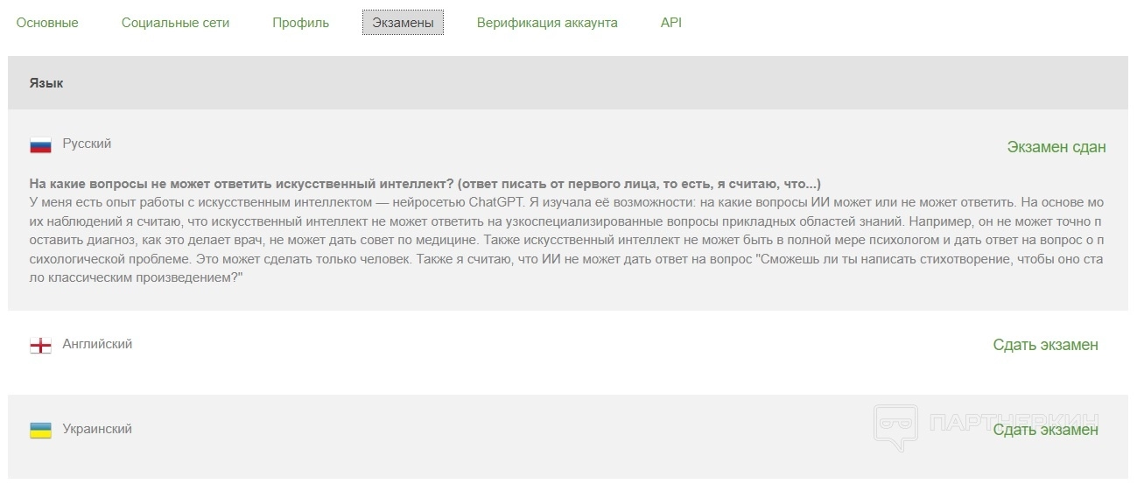Start the Украинский language exam
This screenshot has height=498, width=1144.
click(x=1045, y=430)
